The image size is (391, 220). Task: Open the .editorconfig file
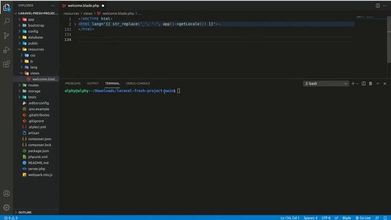[x=38, y=103]
